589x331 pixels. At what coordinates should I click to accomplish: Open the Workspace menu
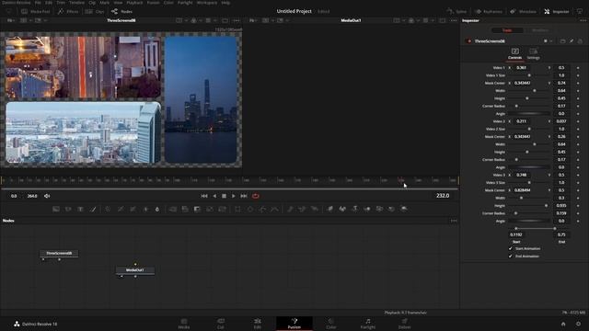tap(206, 2)
